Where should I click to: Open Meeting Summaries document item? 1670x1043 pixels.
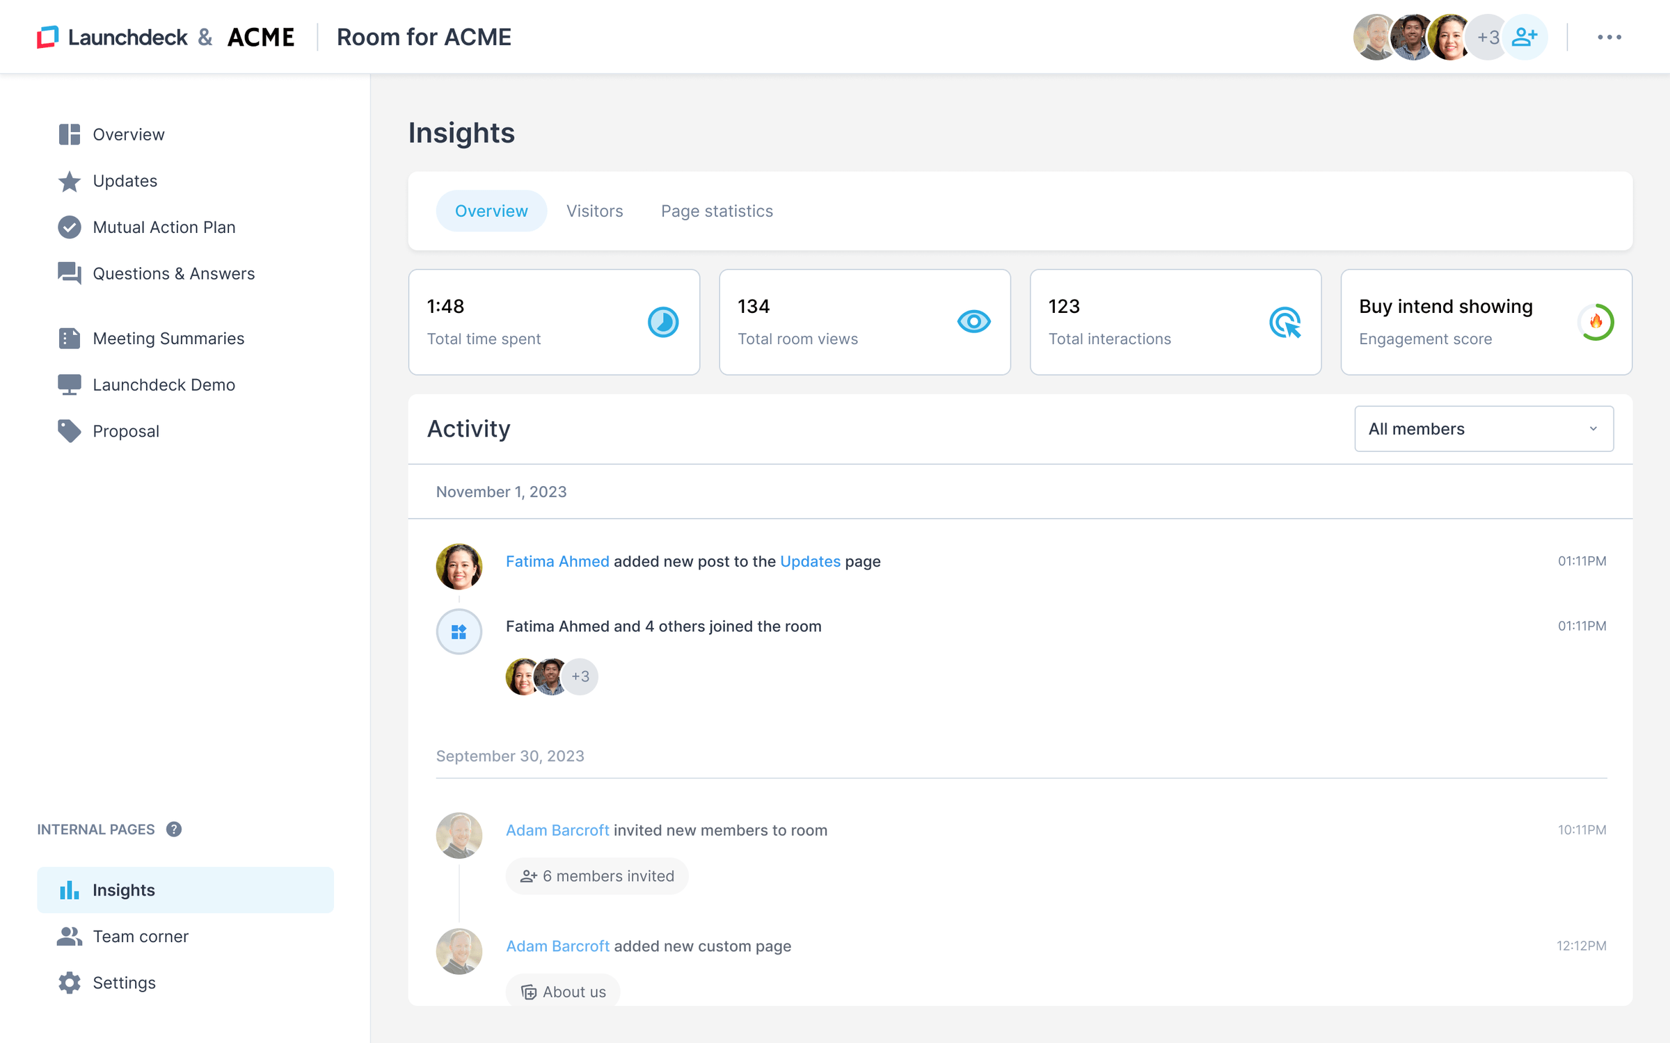[x=151, y=339]
